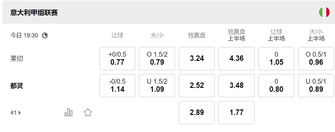The height and width of the screenshot is (132, 335).
Task: Bet 莱切 moneyline at 3.24
Action: [197, 59]
